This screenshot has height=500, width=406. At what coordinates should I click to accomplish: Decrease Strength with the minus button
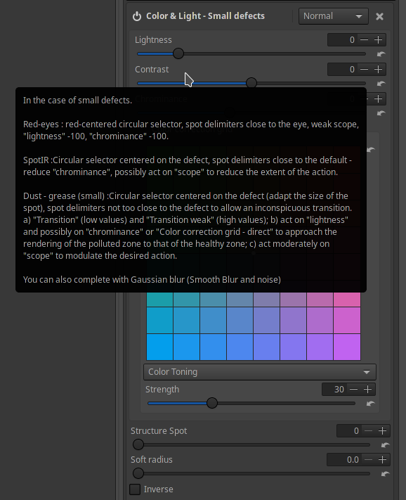(353, 390)
